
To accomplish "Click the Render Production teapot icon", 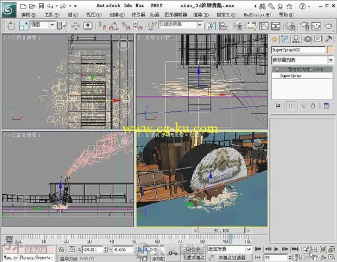I will (x=328, y=26).
